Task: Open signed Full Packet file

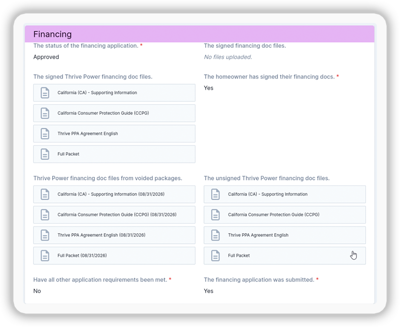Action: tap(114, 154)
